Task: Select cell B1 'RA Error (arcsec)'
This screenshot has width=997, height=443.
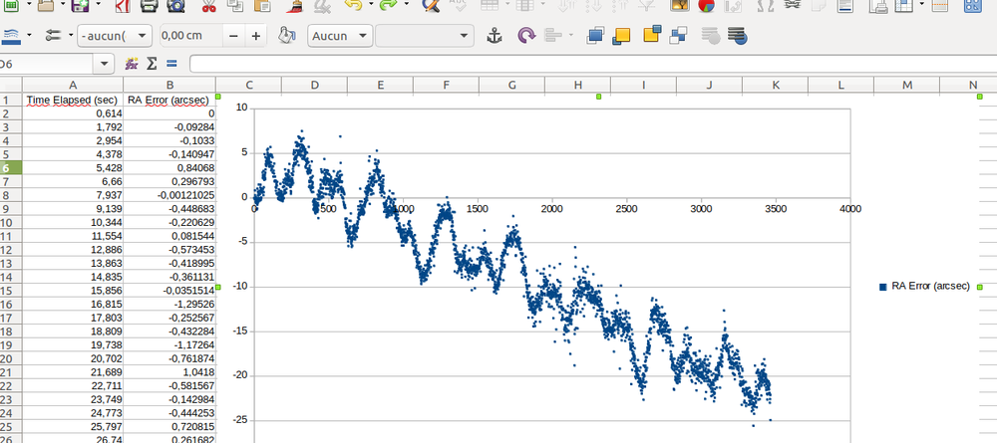Action: click(x=169, y=100)
